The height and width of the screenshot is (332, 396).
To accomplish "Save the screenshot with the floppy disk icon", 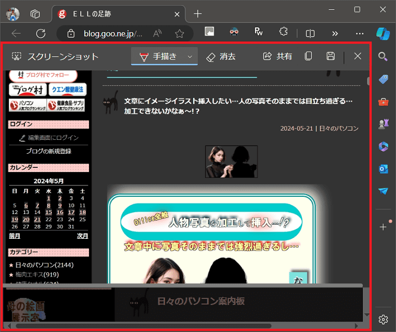I will click(330, 56).
